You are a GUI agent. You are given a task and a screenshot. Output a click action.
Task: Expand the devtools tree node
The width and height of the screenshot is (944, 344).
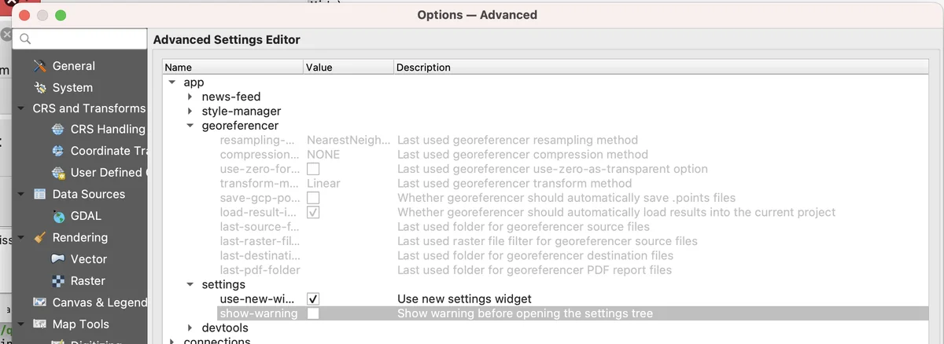click(190, 328)
